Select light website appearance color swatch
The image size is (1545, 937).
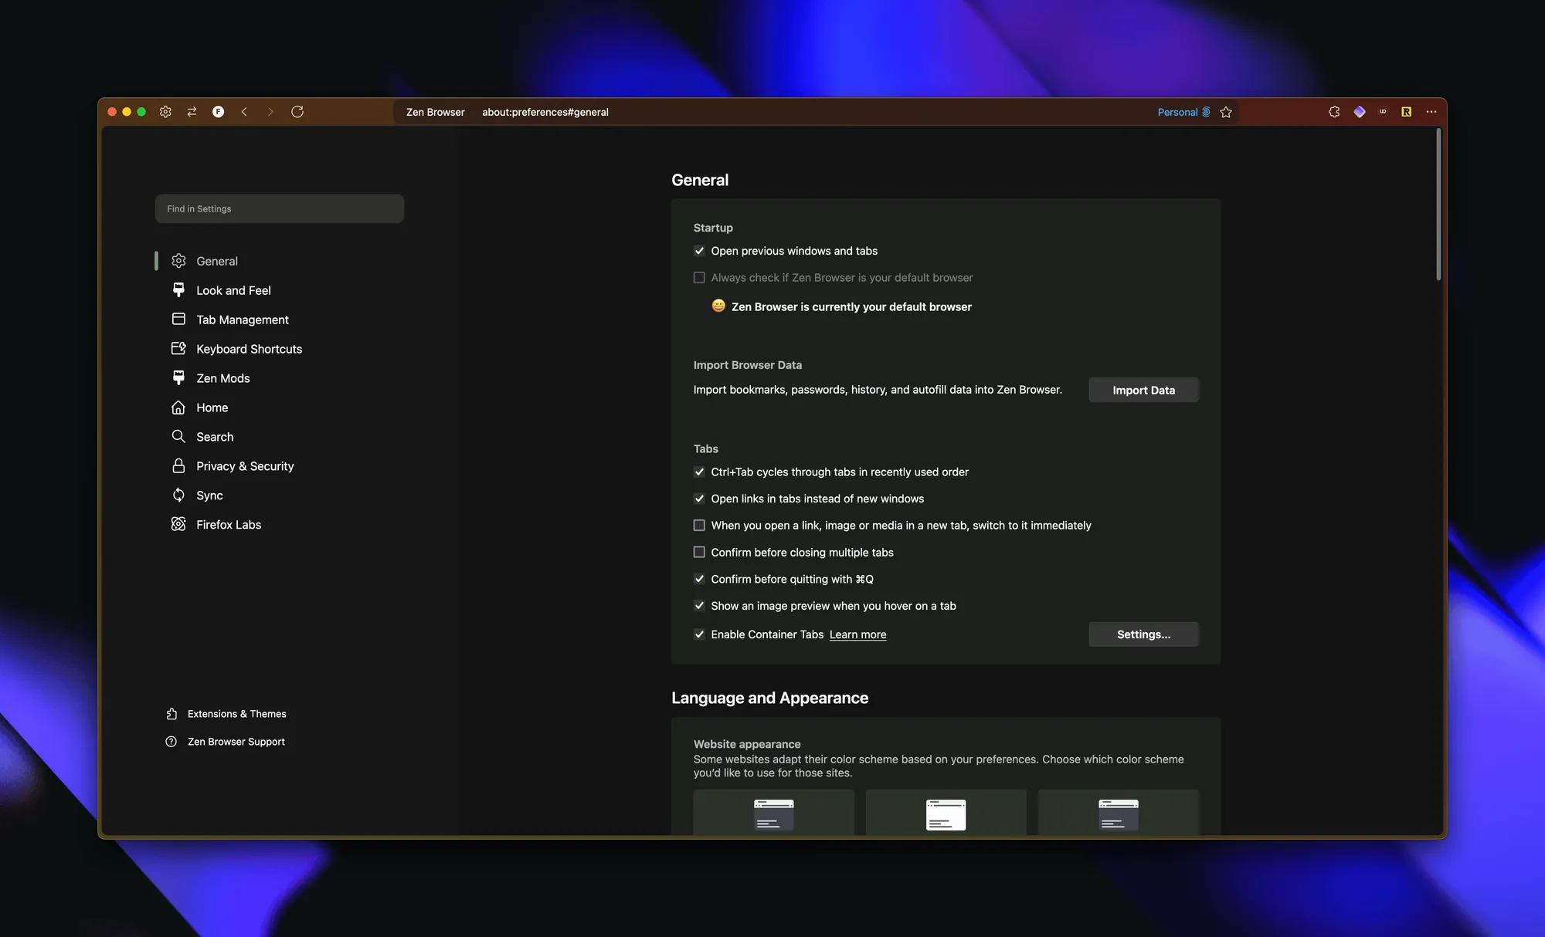946,814
